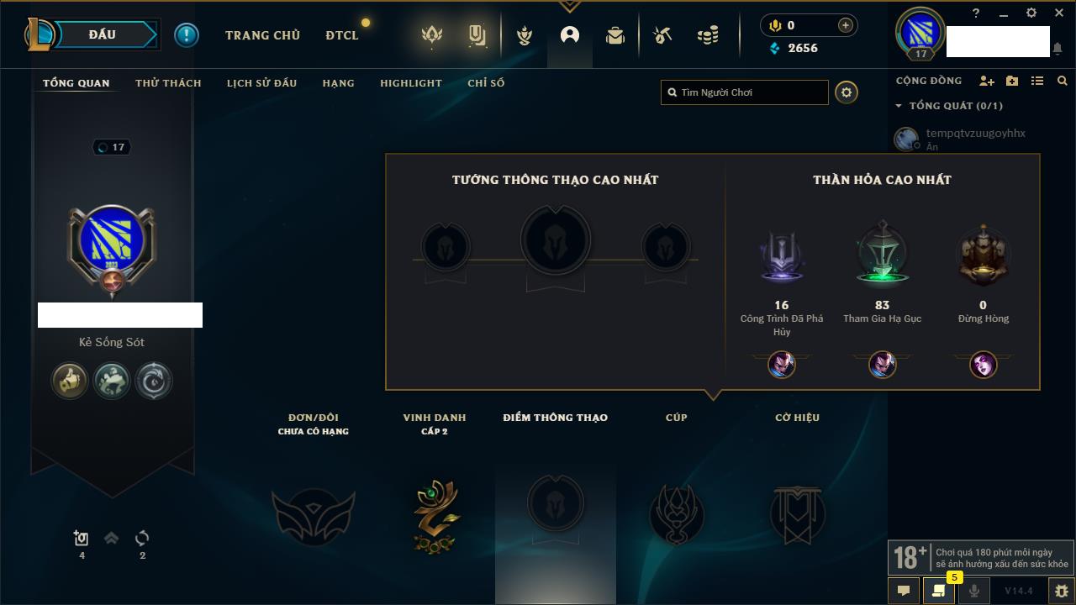1076x605 pixels.
Task: Open the Loot inventory backpack icon
Action: [x=615, y=35]
